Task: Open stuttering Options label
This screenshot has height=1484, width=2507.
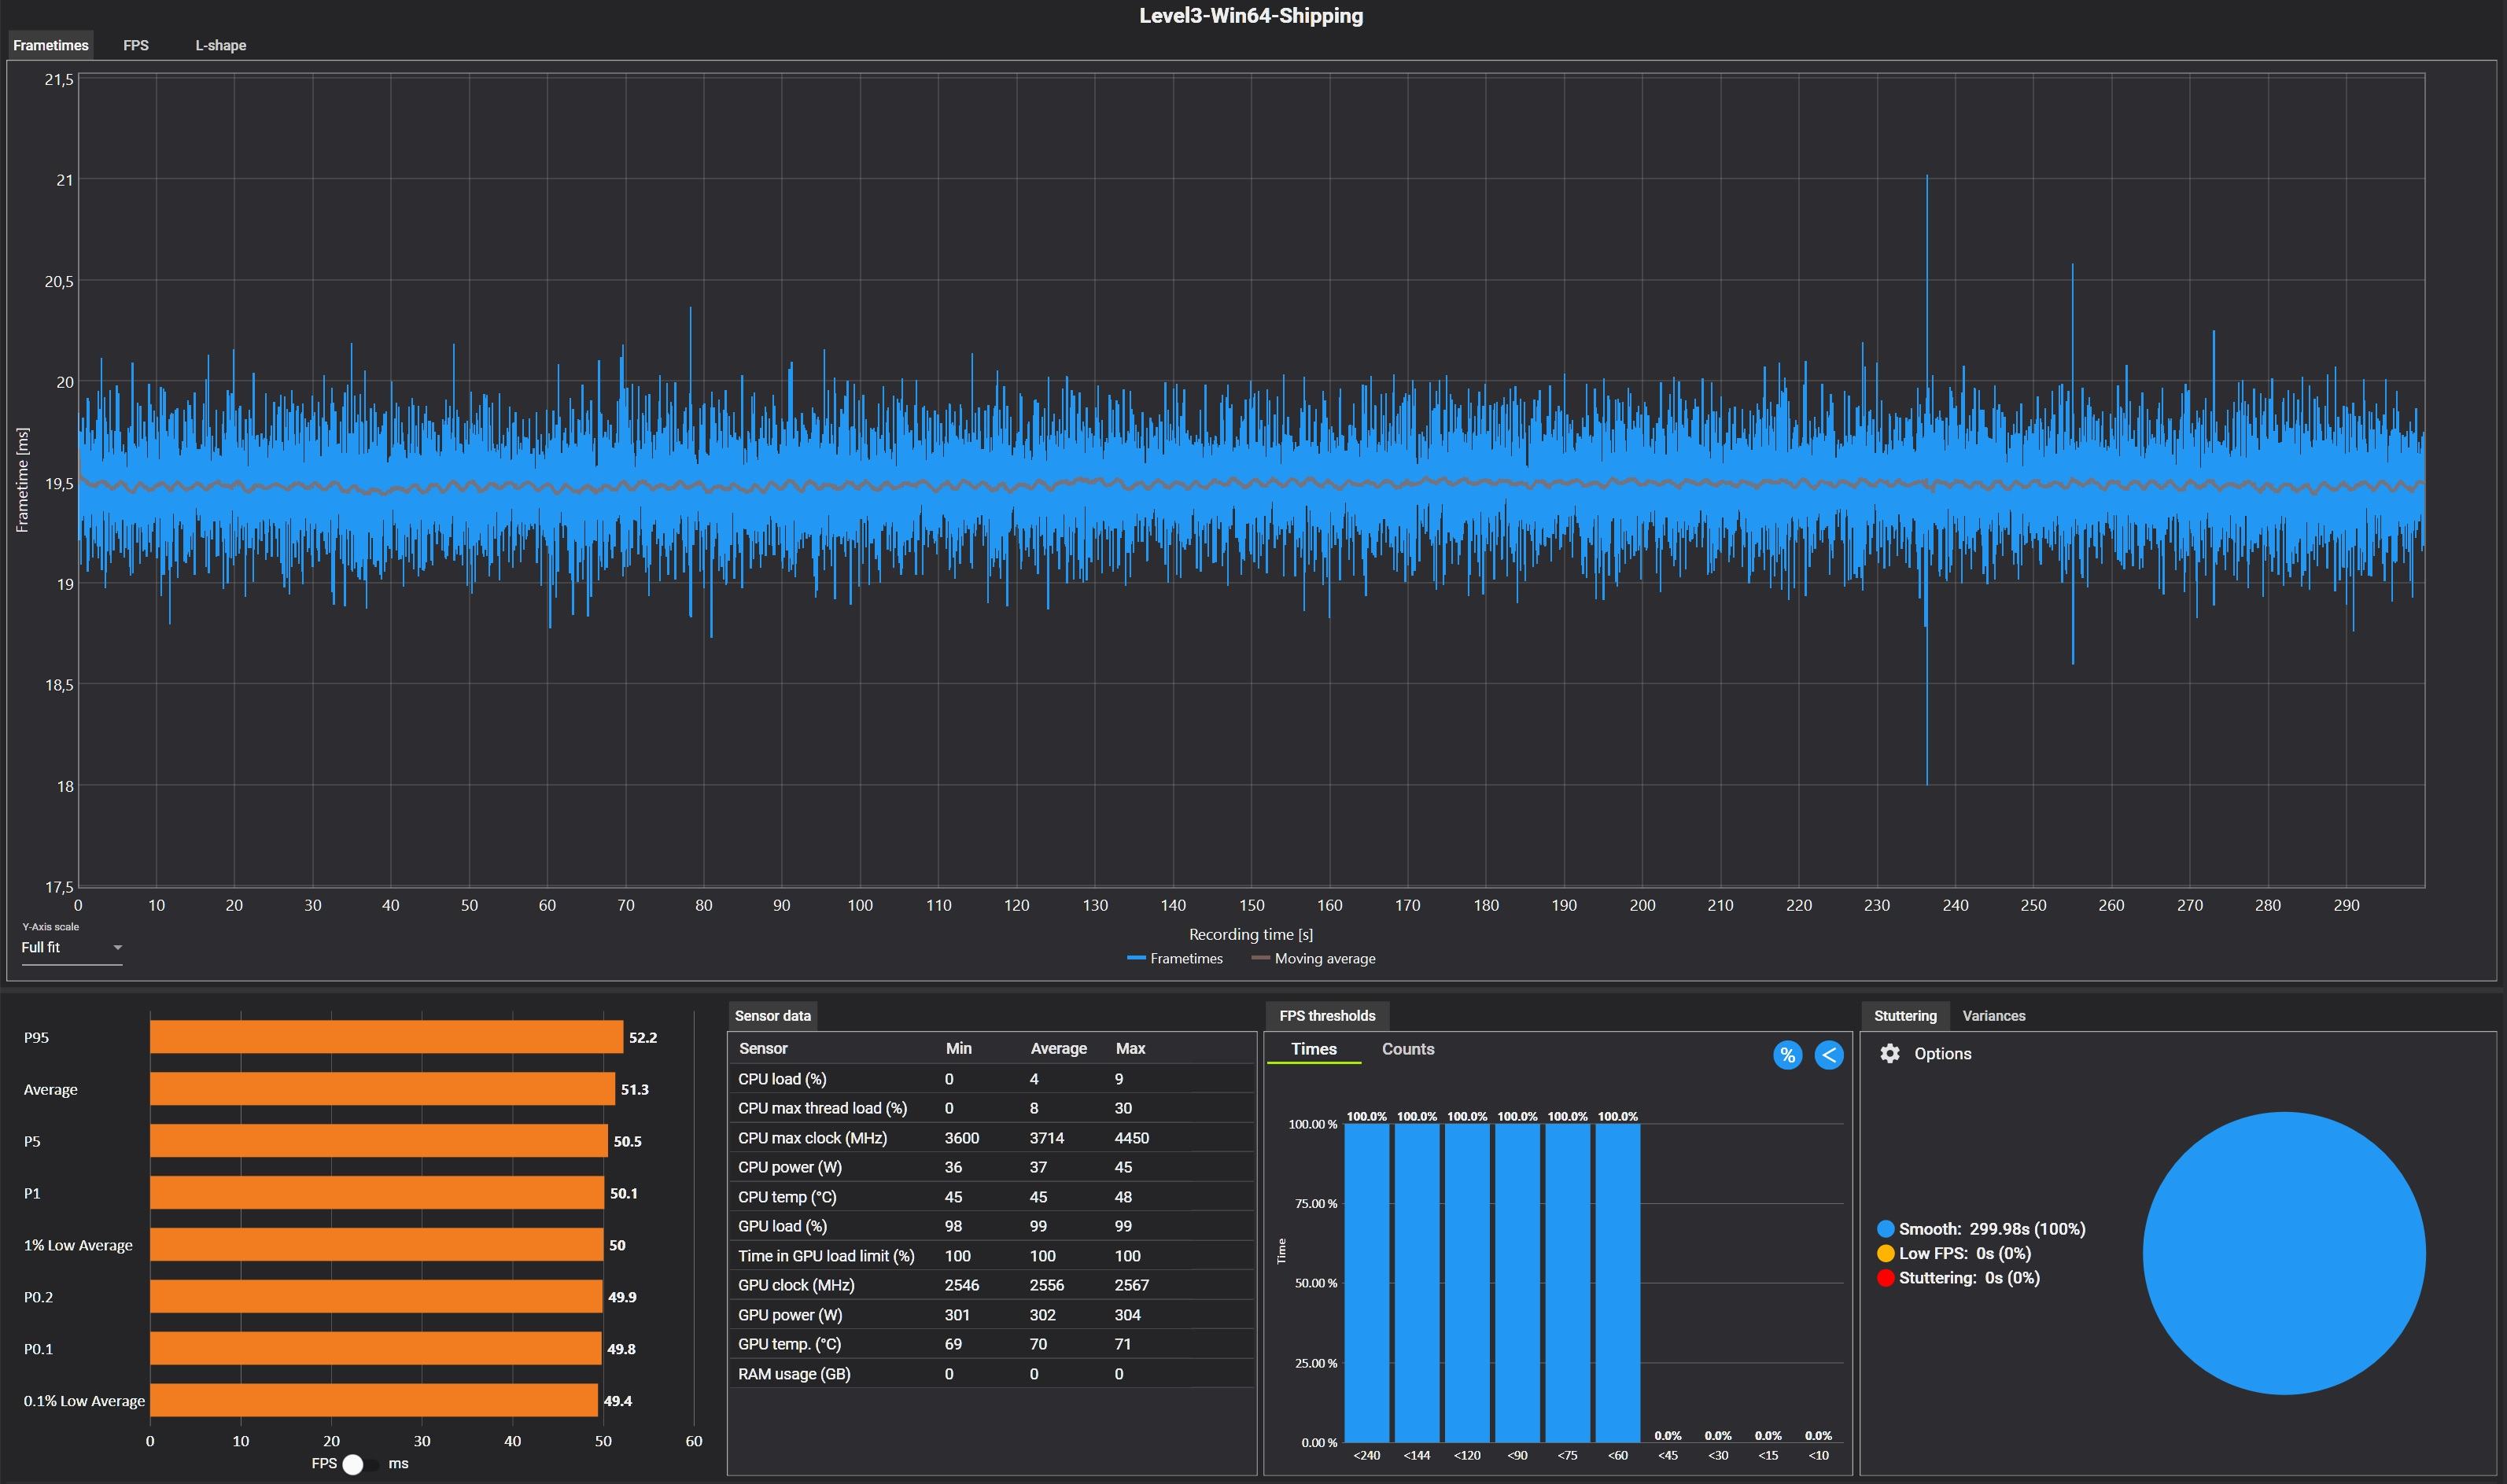Action: pyautogui.click(x=1943, y=1054)
